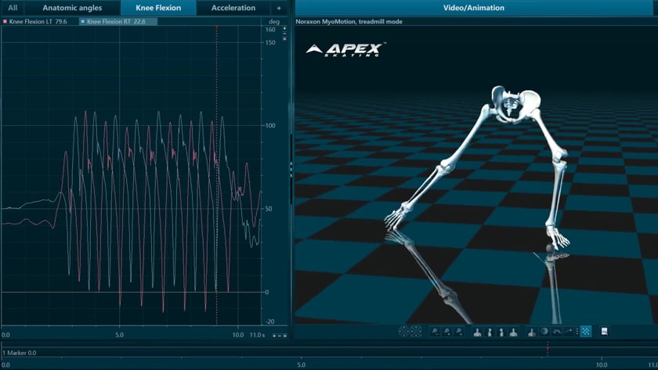Image resolution: width=658 pixels, height=370 pixels.
Task: Show skeleton front view
Action: point(477,332)
